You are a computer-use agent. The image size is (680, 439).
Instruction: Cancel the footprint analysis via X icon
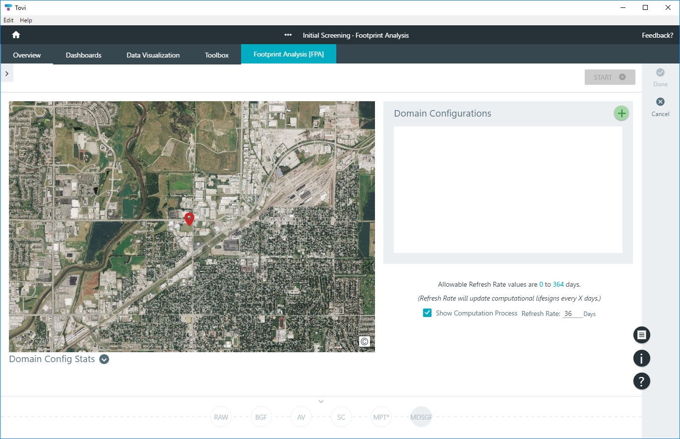point(660,101)
